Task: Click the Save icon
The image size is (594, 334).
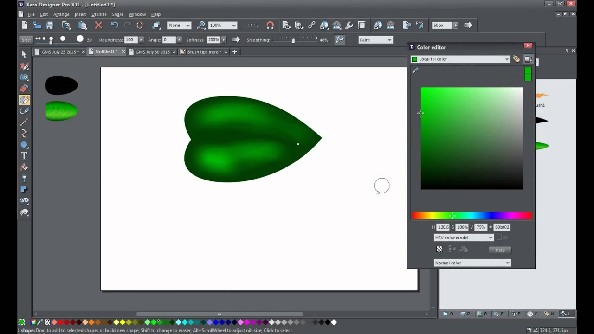Action: click(50, 26)
